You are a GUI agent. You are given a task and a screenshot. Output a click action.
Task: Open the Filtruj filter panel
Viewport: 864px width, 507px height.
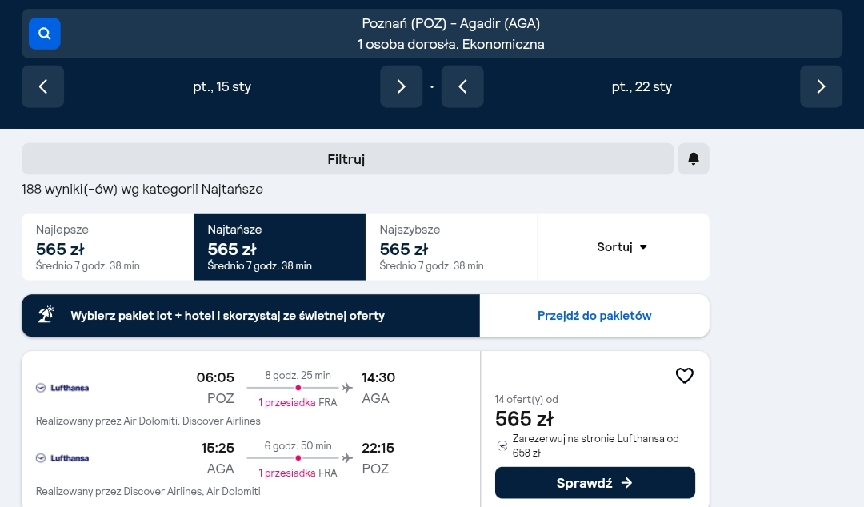coord(348,158)
